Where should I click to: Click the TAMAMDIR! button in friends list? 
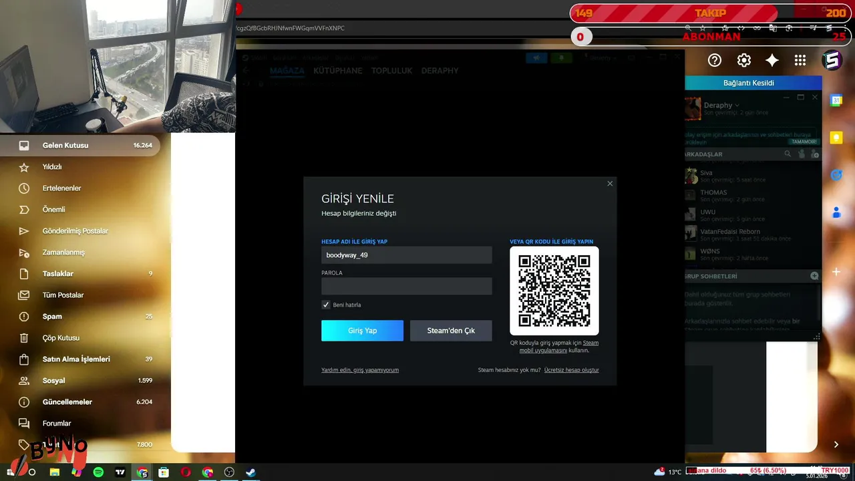(804, 142)
